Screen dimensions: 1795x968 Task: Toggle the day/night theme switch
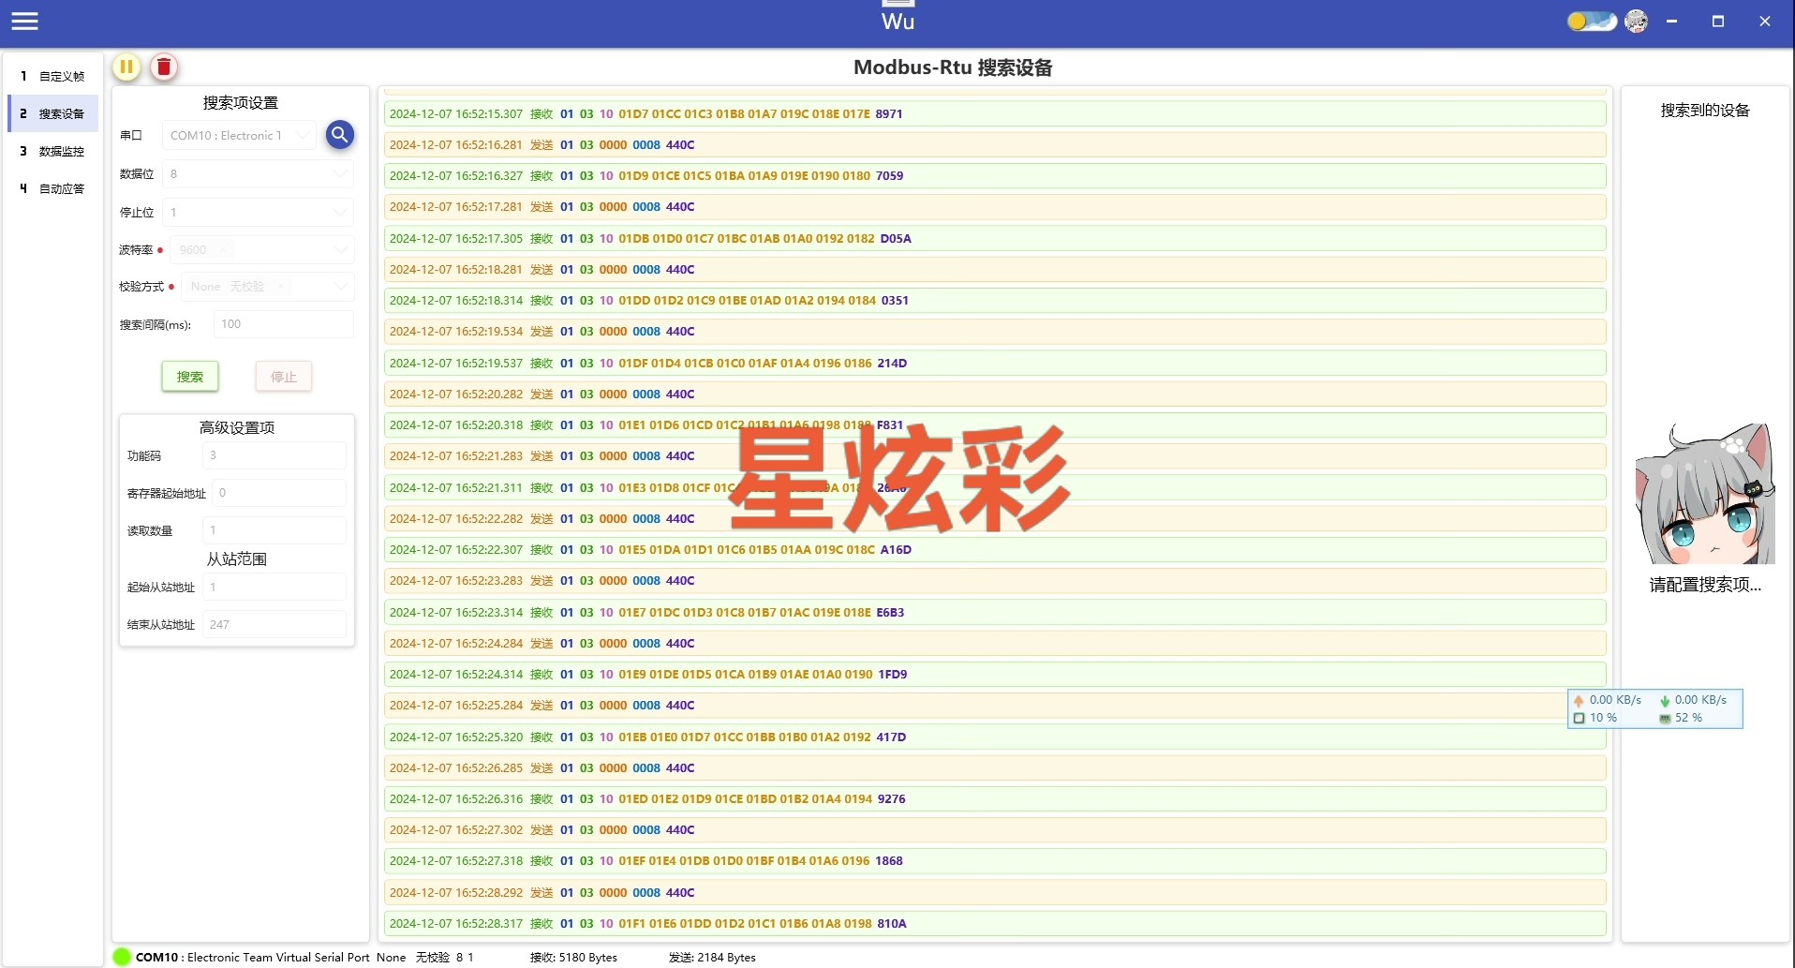pyautogui.click(x=1592, y=21)
